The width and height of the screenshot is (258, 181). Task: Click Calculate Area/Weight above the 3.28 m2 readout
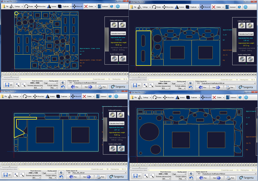pos(246,34)
